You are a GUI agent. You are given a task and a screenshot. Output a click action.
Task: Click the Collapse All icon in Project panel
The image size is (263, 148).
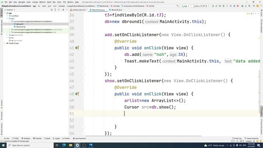pos(59,10)
